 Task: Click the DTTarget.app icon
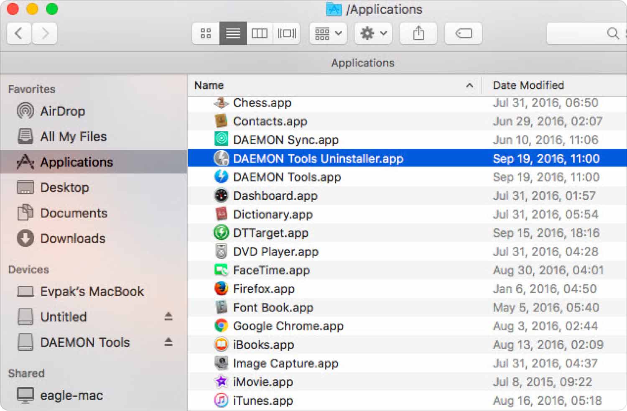point(221,232)
